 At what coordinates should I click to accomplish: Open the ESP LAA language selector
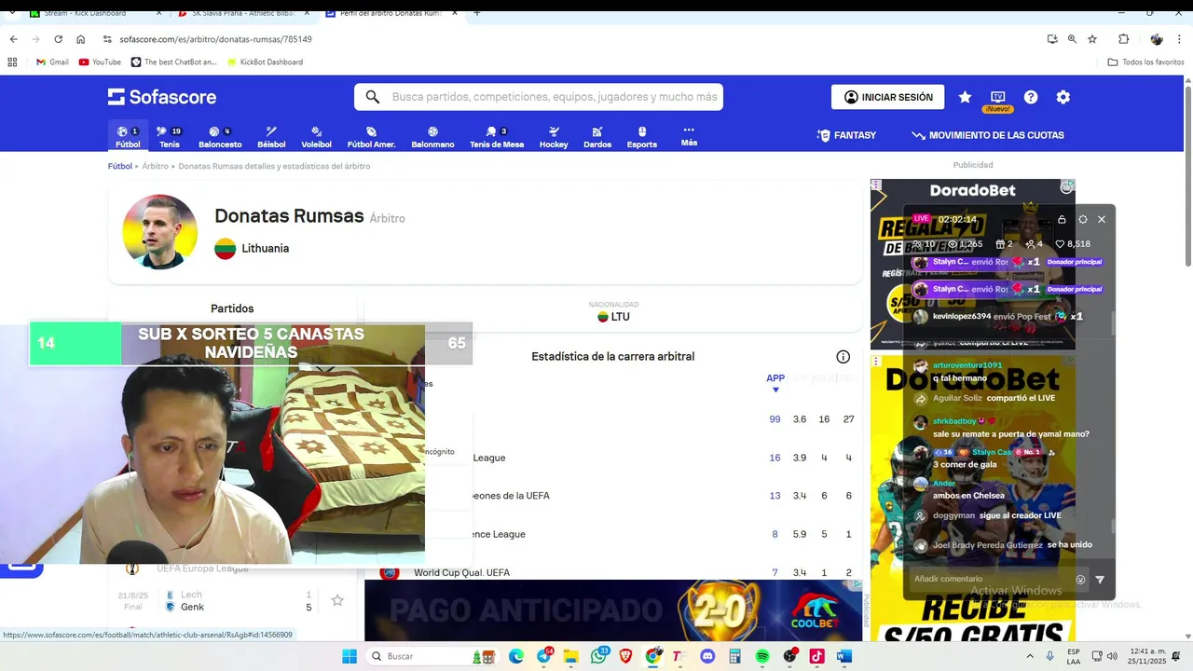click(x=1074, y=656)
